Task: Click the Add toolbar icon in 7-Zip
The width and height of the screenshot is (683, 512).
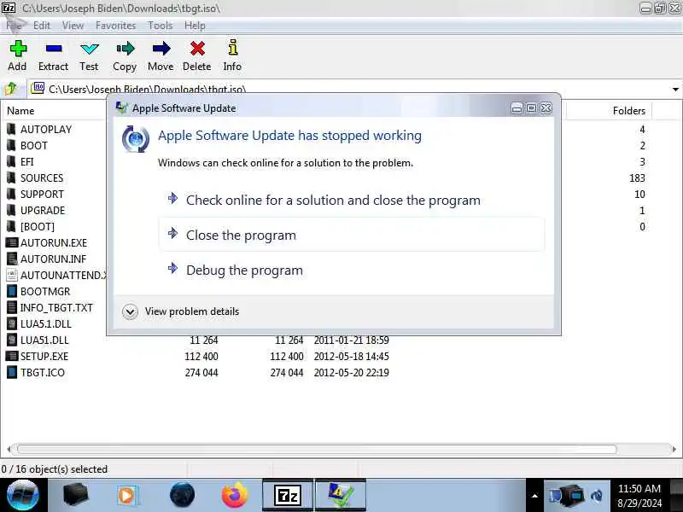Action: point(17,55)
